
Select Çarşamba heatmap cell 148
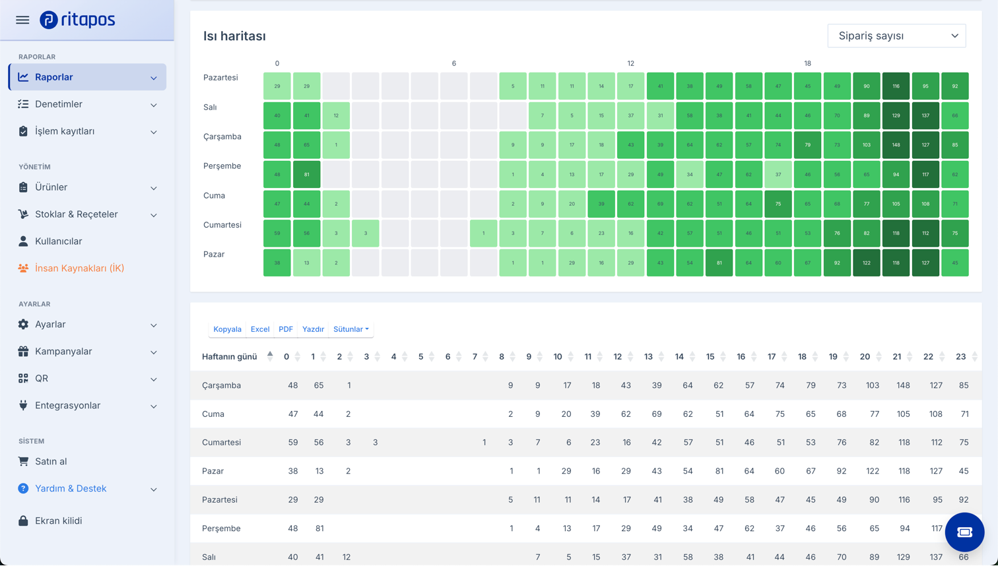click(x=896, y=145)
